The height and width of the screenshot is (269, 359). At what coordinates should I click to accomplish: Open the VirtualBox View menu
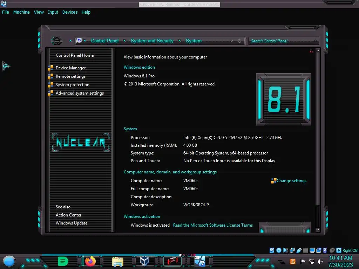coord(39,12)
